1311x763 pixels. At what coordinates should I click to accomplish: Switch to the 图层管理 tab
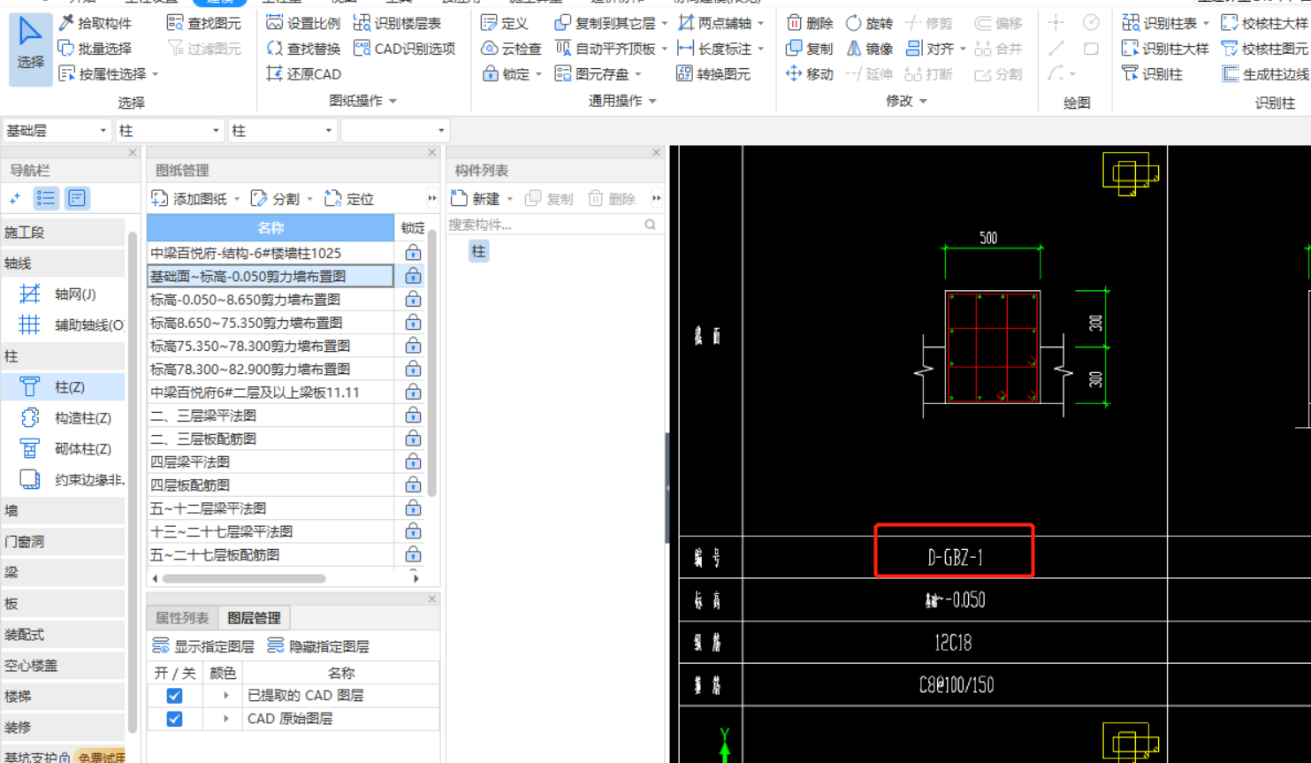point(254,618)
